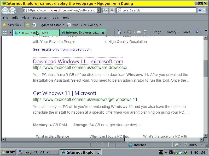Click the 100% zoom level button
Image resolution: width=209 pixels, height=156 pixels.
coord(190,145)
